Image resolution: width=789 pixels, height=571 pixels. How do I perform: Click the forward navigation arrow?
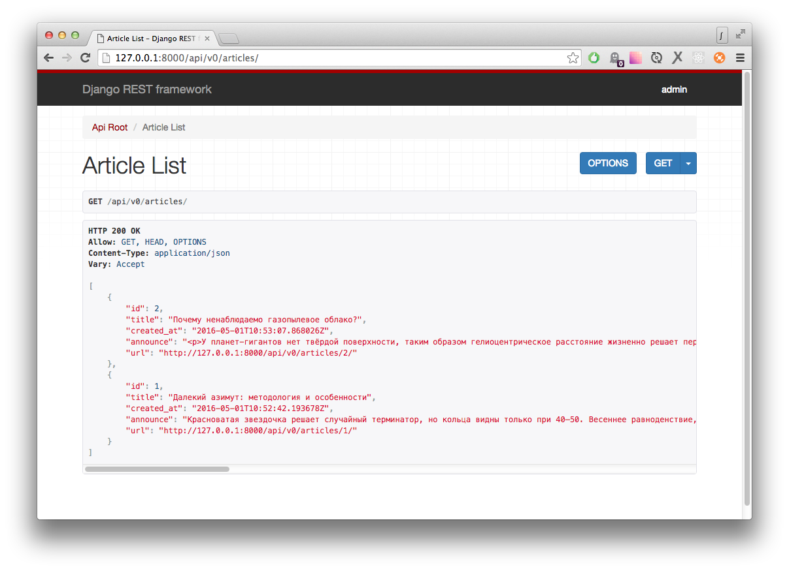pyautogui.click(x=67, y=57)
